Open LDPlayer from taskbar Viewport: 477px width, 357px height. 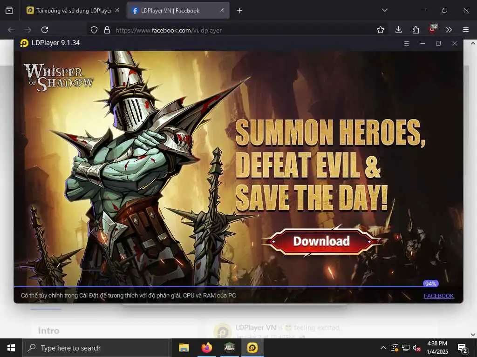coord(252,348)
